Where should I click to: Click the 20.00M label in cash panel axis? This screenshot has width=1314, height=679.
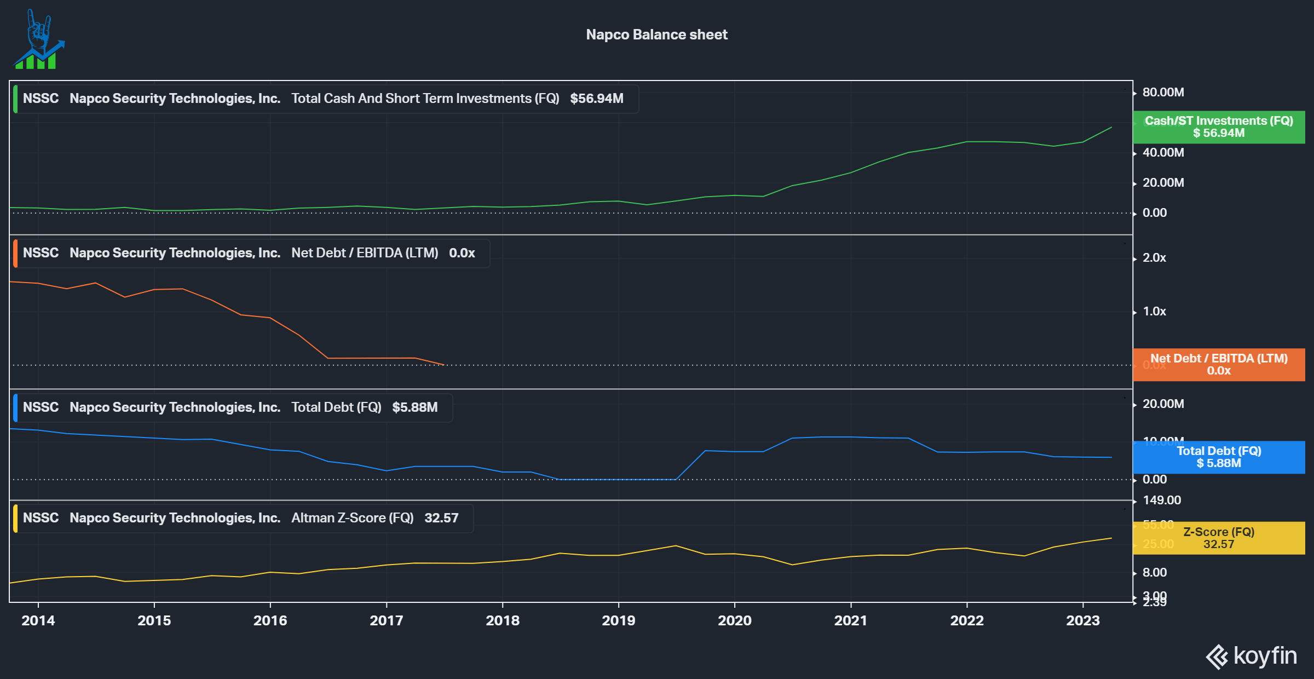pos(1163,182)
